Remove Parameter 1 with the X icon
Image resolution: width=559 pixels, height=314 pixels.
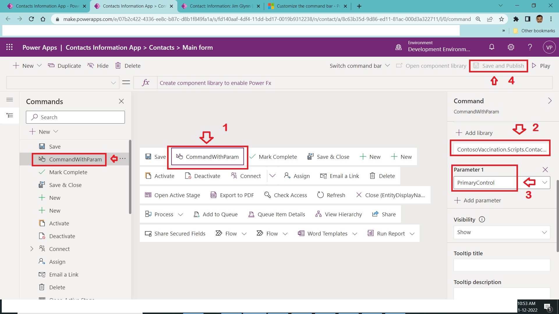coord(545,170)
